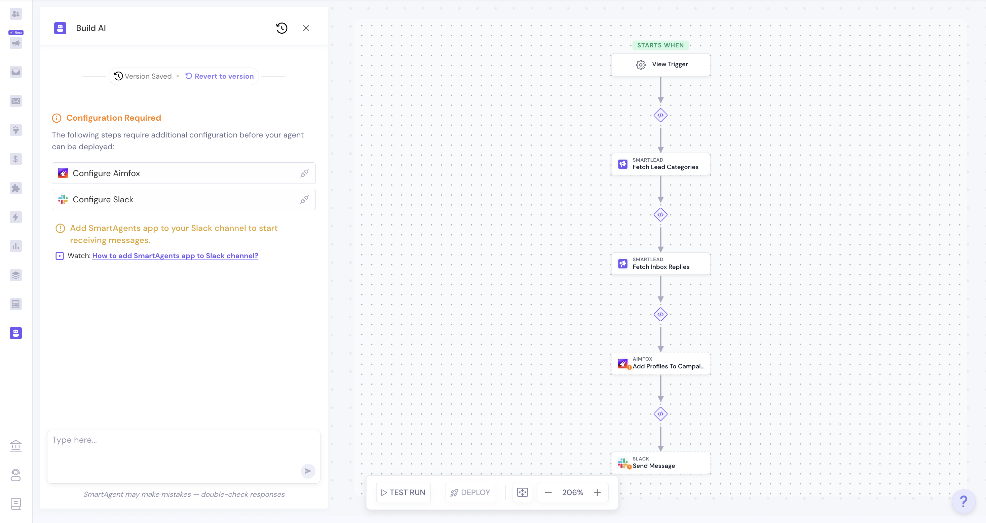This screenshot has height=523, width=986.
Task: Open the Configure Aimfox row
Action: click(x=183, y=173)
